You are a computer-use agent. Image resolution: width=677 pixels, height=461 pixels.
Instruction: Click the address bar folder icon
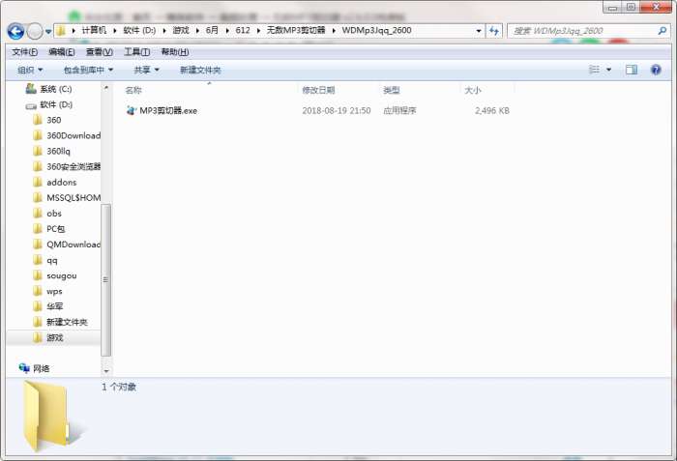point(61,30)
